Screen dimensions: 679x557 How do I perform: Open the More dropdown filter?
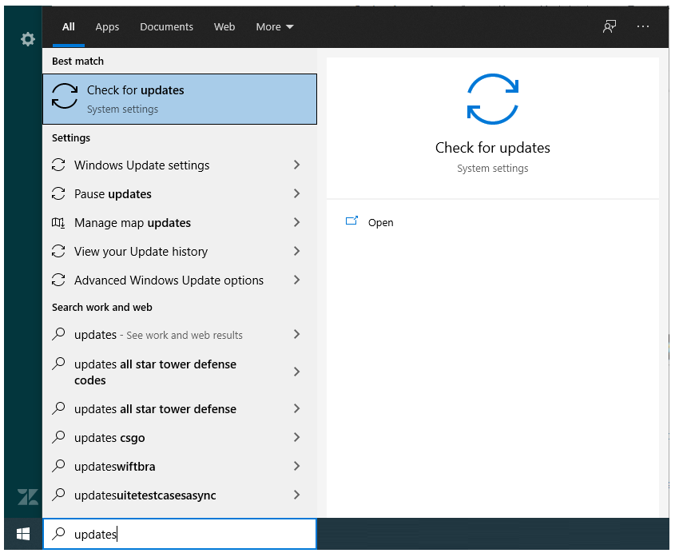275,27
